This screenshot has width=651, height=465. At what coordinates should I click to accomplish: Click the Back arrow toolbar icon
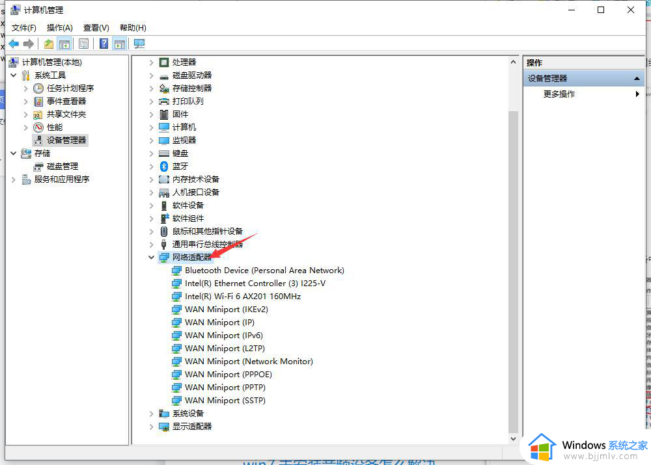(x=14, y=44)
